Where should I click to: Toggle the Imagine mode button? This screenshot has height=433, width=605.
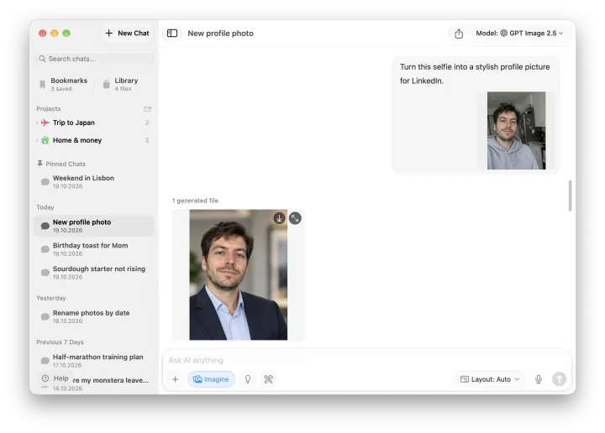pyautogui.click(x=211, y=379)
